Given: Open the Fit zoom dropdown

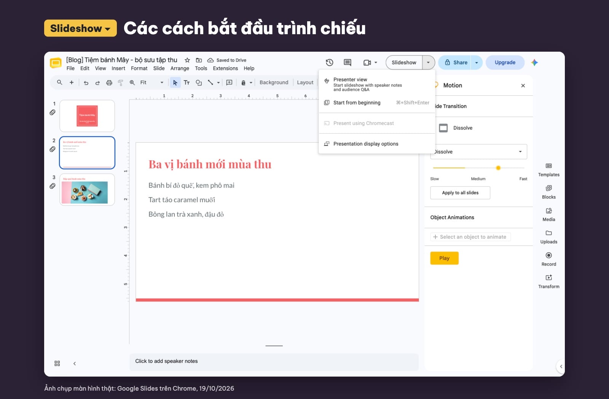Looking at the screenshot, I should point(152,82).
